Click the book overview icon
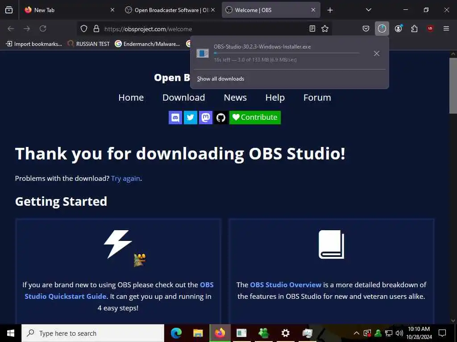The height and width of the screenshot is (342, 457). coord(332,244)
